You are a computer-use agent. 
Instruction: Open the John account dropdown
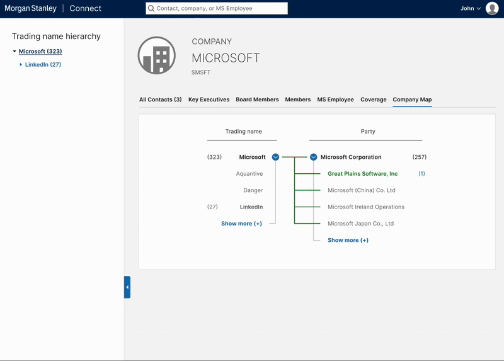pos(470,8)
